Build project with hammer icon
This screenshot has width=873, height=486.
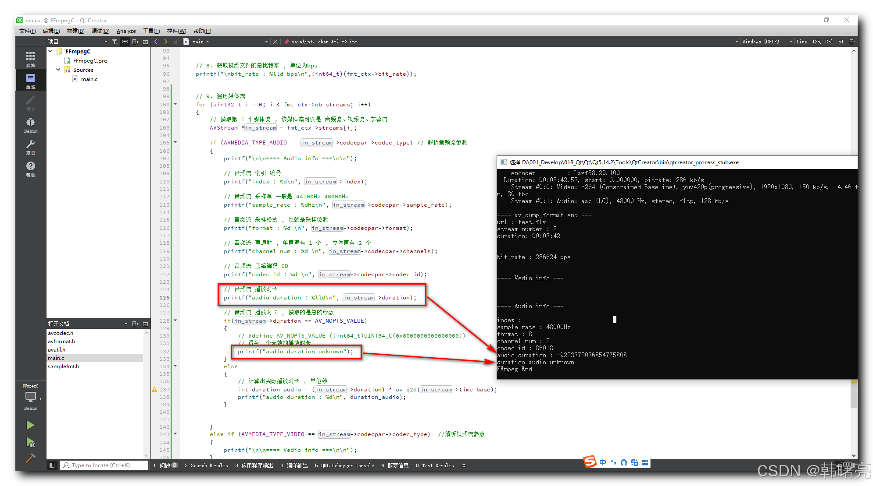click(30, 458)
